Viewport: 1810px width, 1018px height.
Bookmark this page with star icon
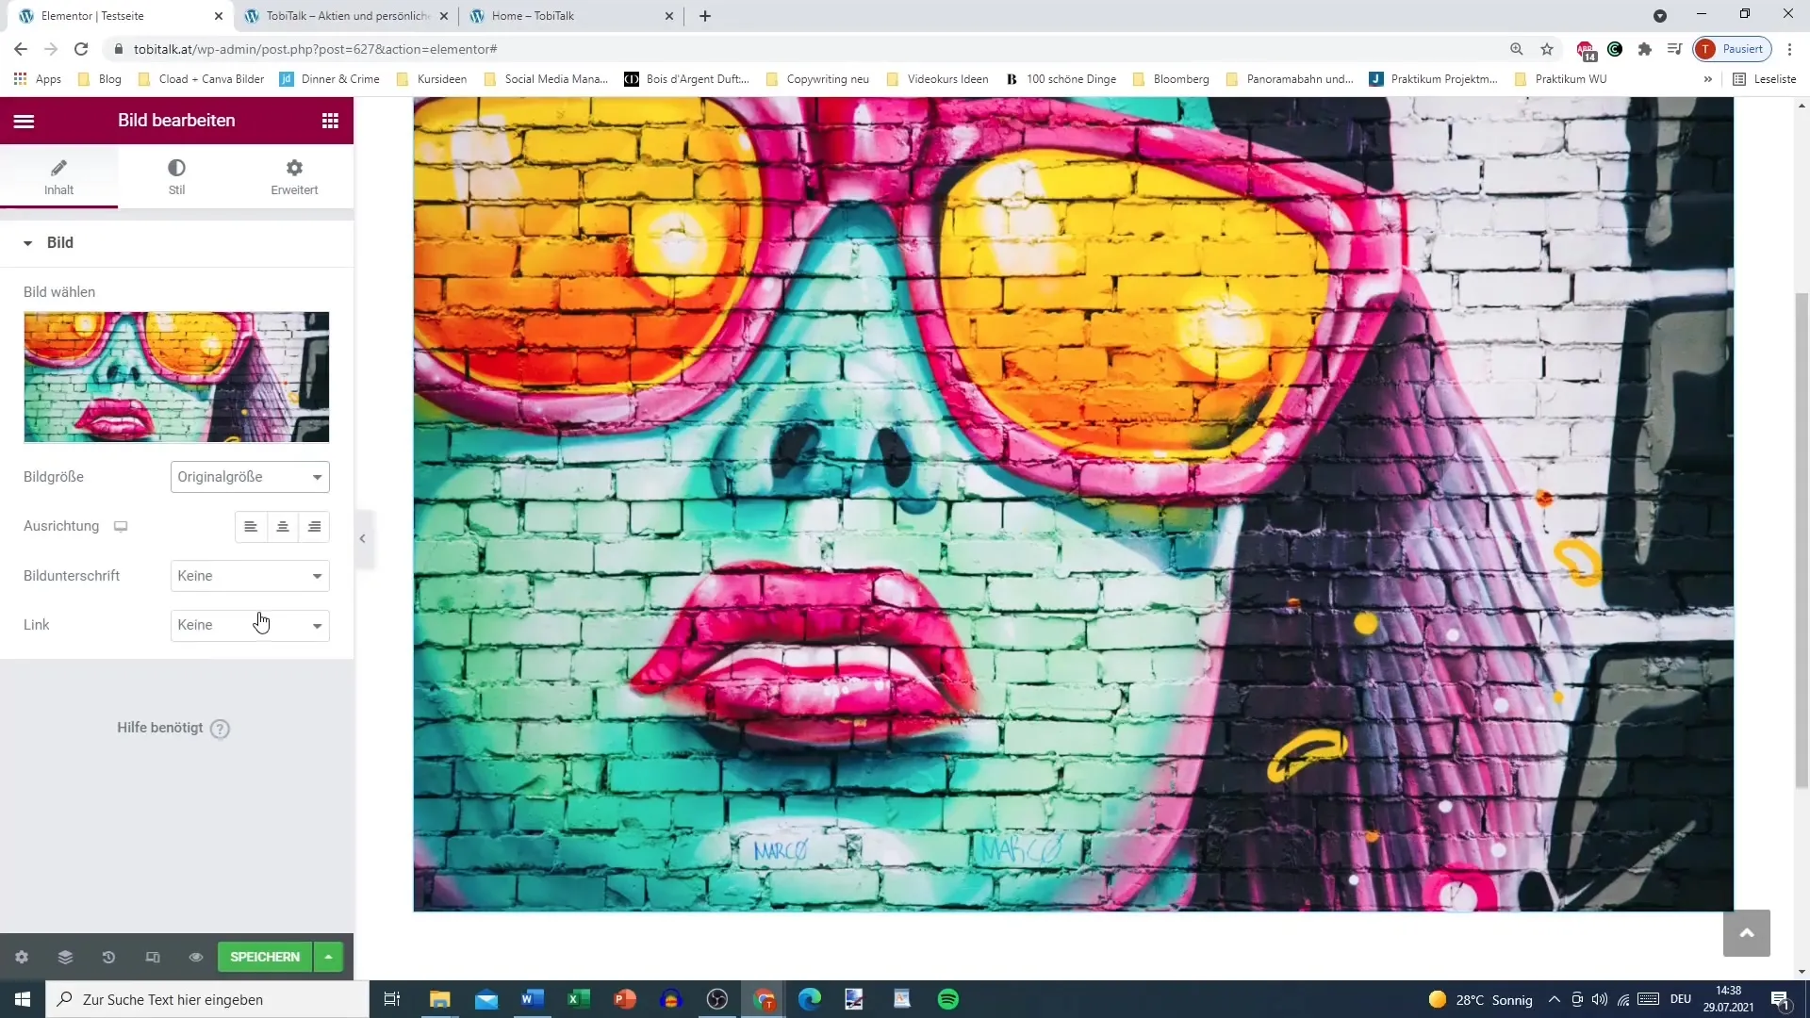pyautogui.click(x=1547, y=49)
